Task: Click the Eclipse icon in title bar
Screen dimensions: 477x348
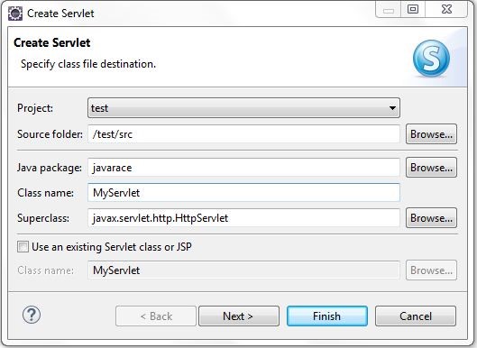Action: tap(15, 14)
